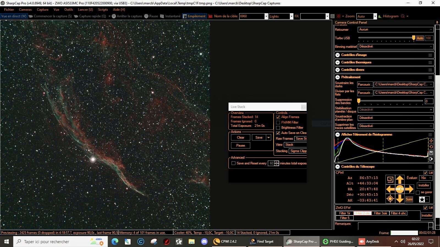This screenshot has height=247, width=440.
Task: Open the Évaluer rate dropdown showing 16x
Action: (426, 178)
